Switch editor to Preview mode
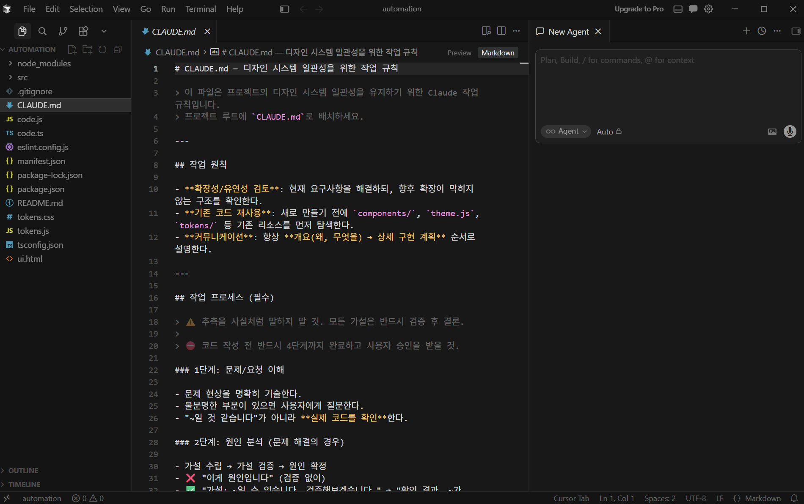 click(x=459, y=53)
